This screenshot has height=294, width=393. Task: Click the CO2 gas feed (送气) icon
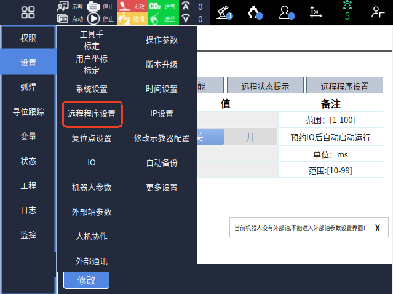tap(155, 6)
